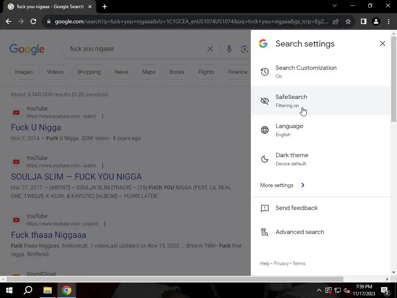Close the Search settings panel

[x=382, y=43]
